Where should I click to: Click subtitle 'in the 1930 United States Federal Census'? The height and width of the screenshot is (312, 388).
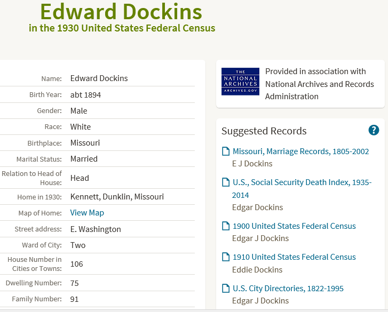coord(122,28)
